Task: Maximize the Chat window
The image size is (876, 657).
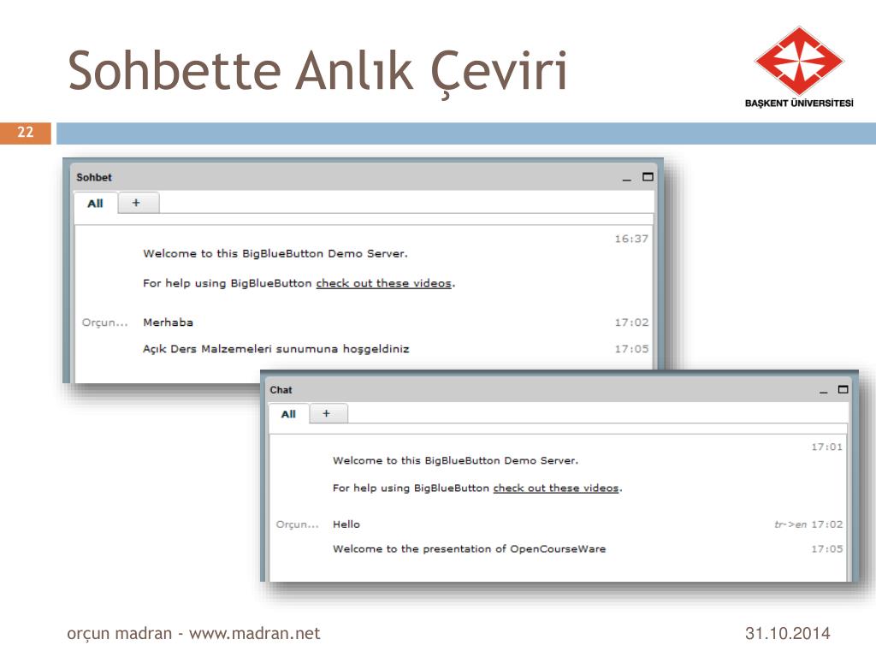Action: [x=843, y=389]
